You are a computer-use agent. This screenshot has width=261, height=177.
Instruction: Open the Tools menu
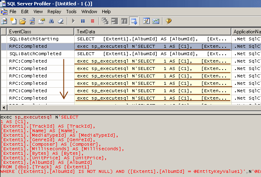click(71, 12)
